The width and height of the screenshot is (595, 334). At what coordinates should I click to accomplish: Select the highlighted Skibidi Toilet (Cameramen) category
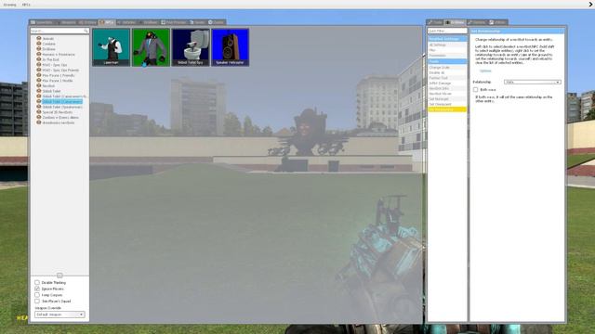click(62, 102)
